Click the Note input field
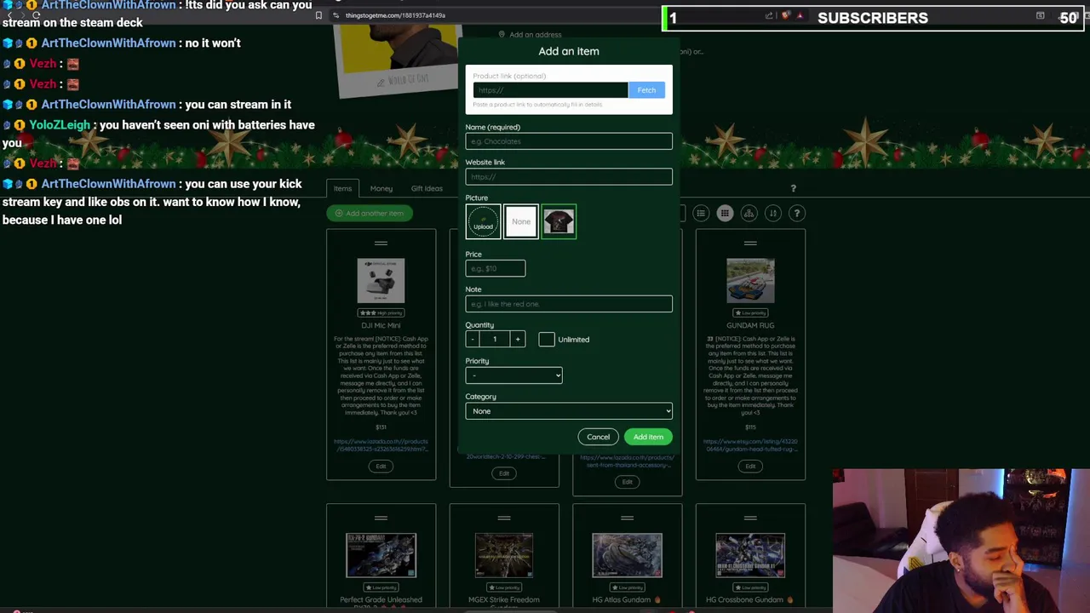Viewport: 1090px width, 613px height. tap(569, 304)
